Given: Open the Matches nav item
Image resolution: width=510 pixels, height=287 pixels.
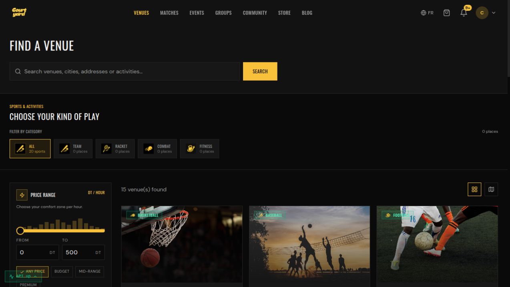Looking at the screenshot, I should click(x=169, y=13).
